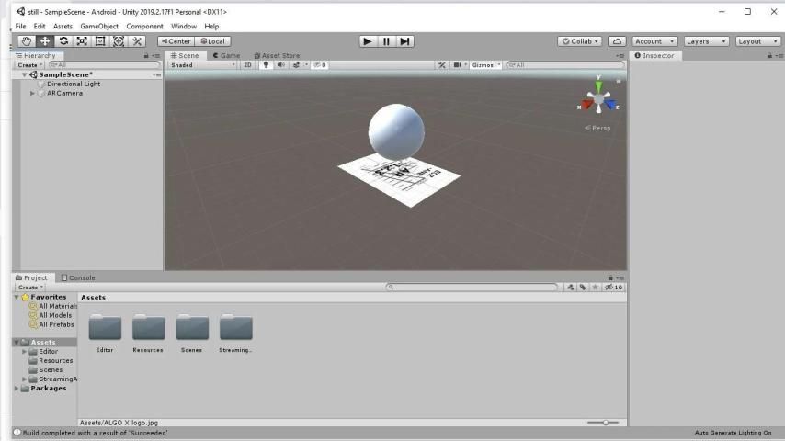Select the Hand tool in toolbar

click(28, 41)
